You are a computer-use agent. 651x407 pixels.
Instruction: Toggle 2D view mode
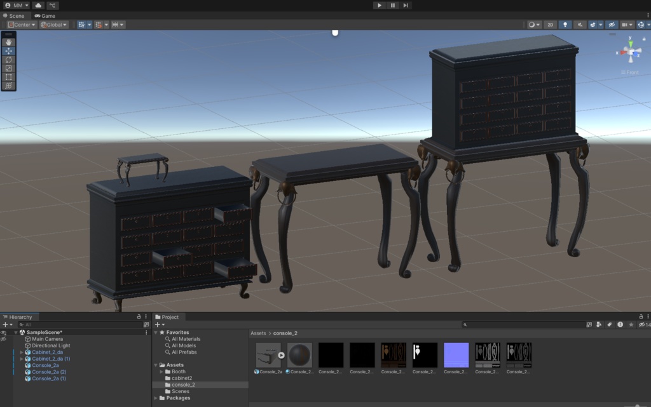(551, 25)
